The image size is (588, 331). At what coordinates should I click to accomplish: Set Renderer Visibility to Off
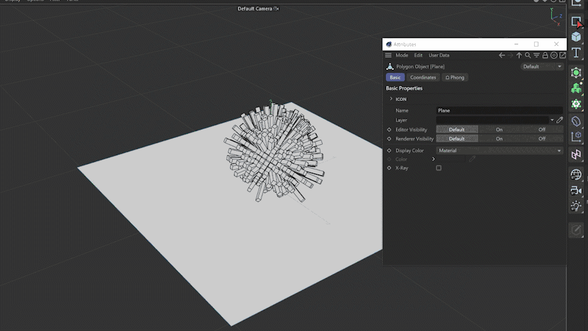click(x=542, y=139)
